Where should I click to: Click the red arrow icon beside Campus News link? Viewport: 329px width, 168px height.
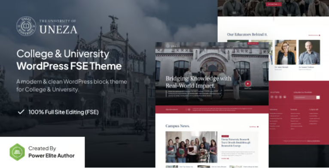coord(258,127)
